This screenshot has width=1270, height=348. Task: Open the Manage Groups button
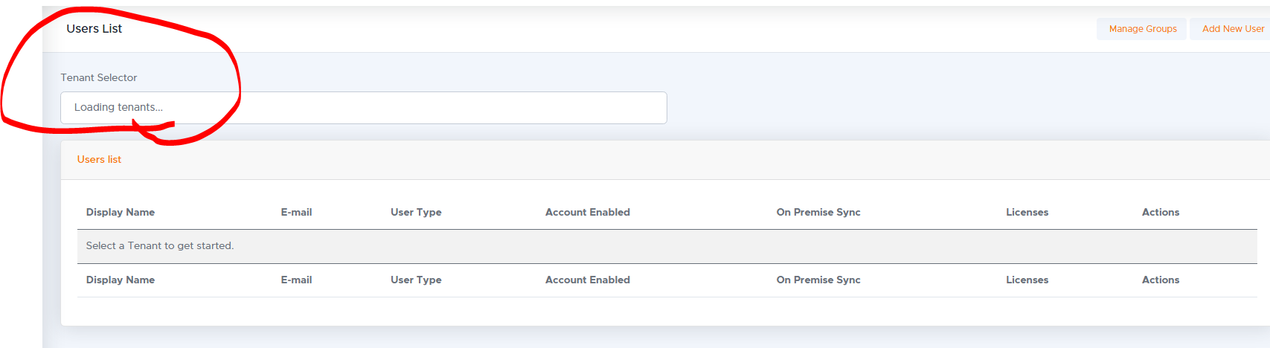tap(1142, 29)
